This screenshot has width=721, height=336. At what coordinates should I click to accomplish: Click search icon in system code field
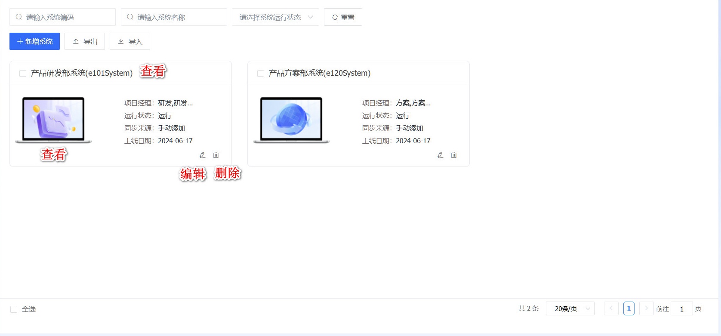pos(19,17)
